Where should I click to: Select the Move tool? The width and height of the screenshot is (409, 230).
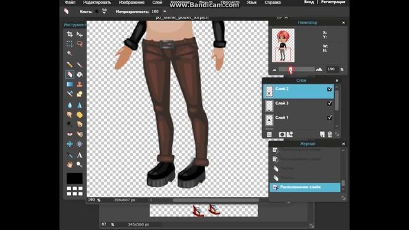click(x=79, y=34)
